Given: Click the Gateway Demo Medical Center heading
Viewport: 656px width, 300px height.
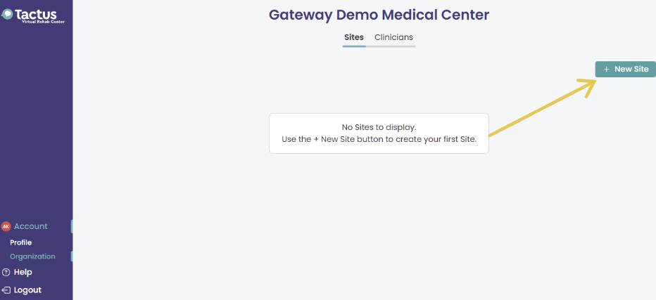Looking at the screenshot, I should [x=379, y=15].
